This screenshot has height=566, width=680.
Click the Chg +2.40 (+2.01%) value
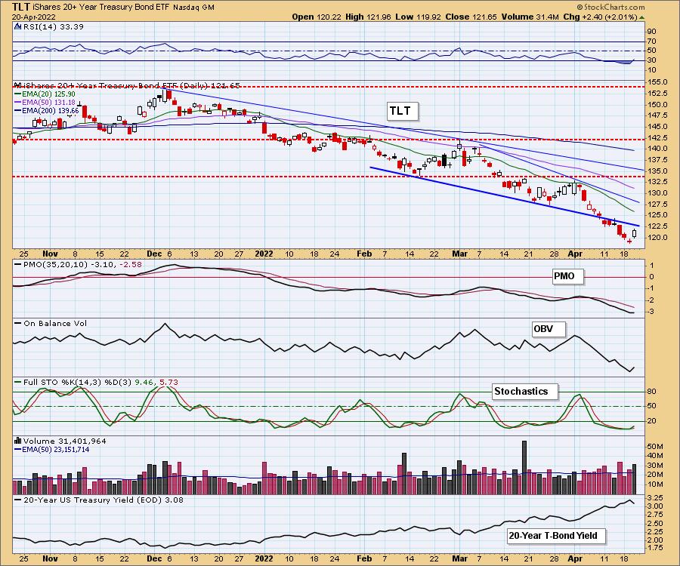pyautogui.click(x=600, y=17)
